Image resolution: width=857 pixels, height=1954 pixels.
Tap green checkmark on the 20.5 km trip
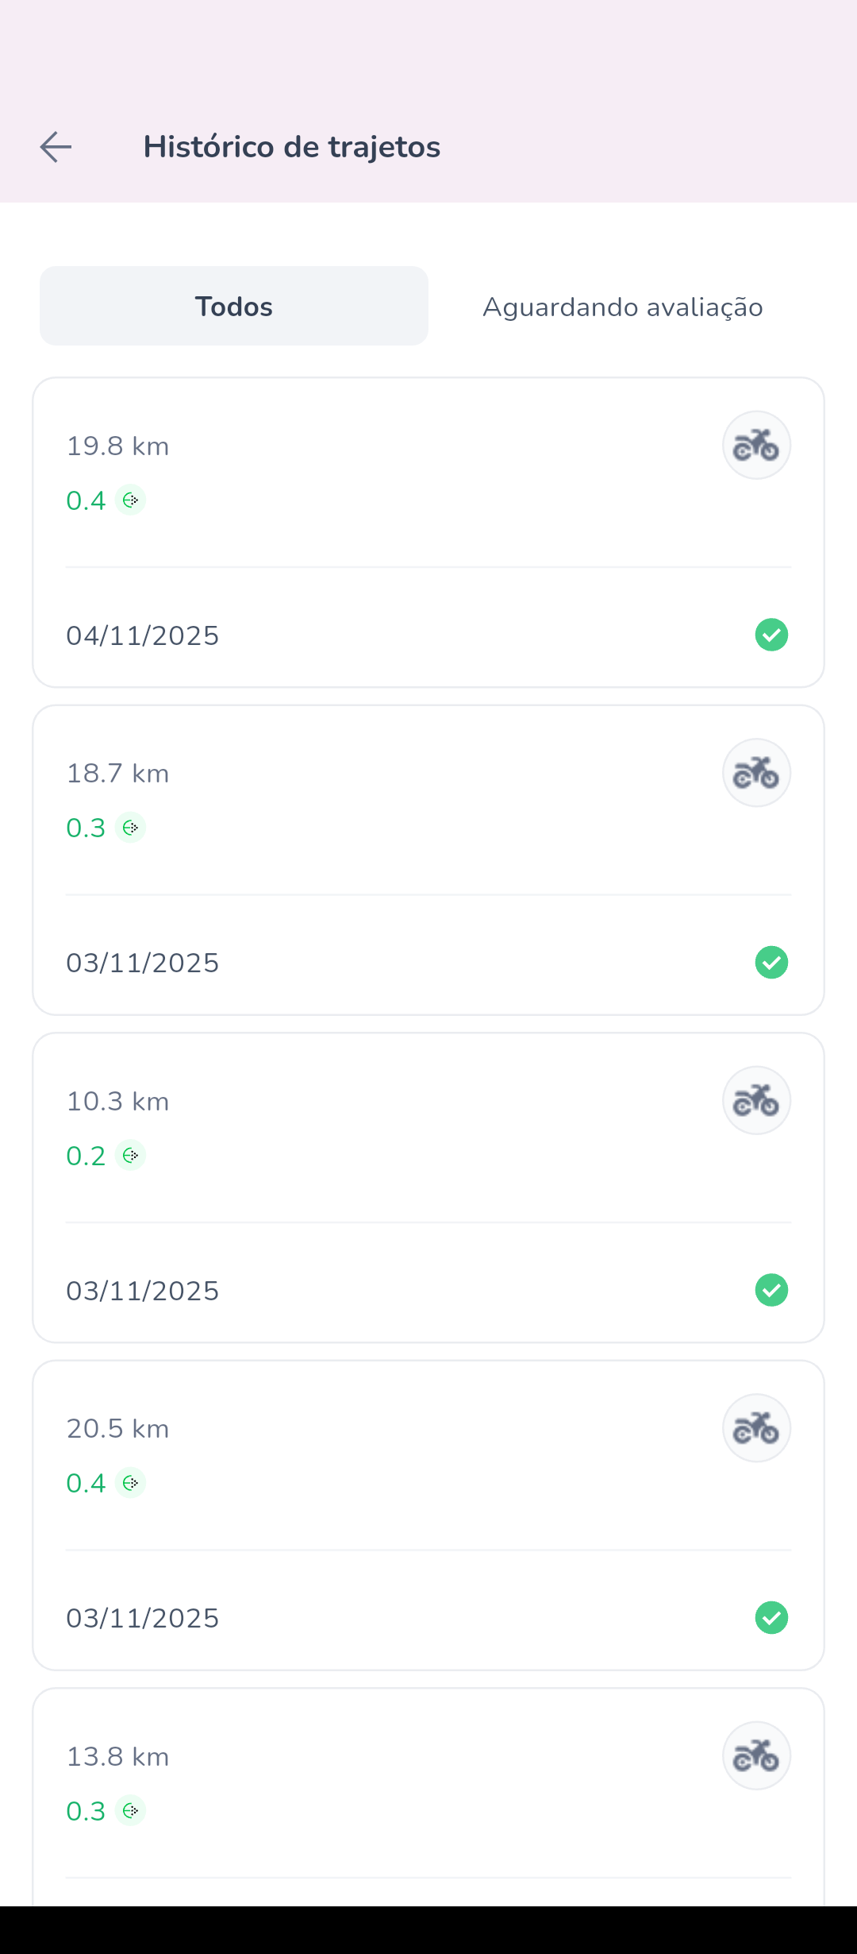click(771, 1618)
